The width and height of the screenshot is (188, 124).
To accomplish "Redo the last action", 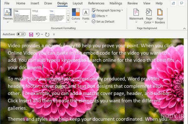I will tap(47, 35).
